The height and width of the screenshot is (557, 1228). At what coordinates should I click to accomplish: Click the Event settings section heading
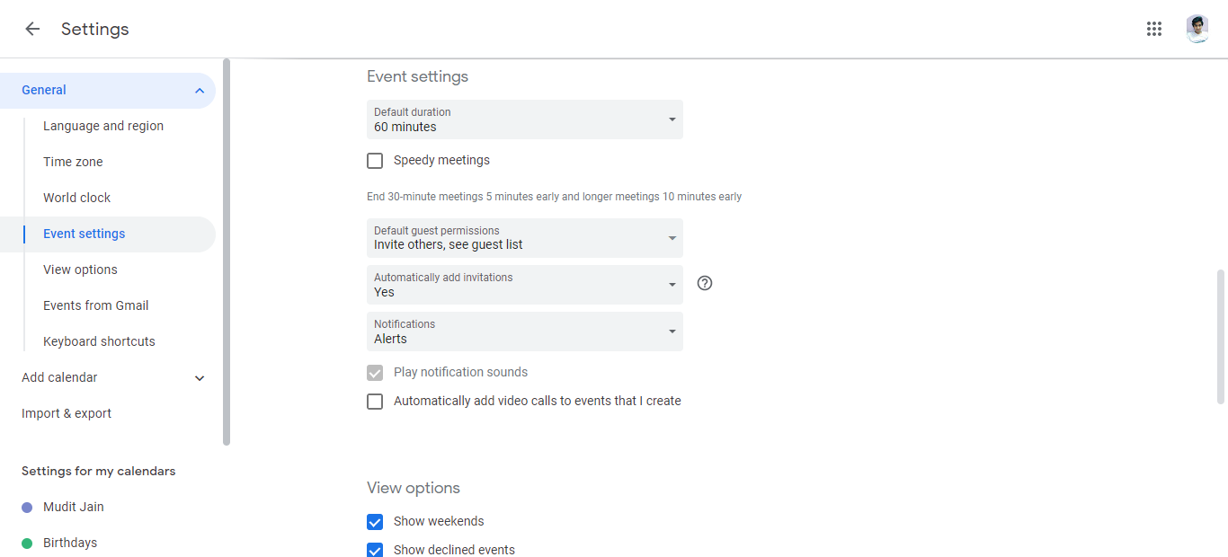tap(417, 76)
